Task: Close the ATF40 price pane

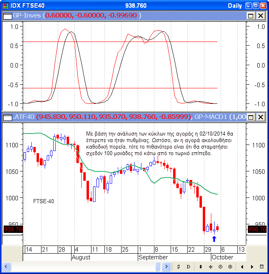Action: coord(260,117)
